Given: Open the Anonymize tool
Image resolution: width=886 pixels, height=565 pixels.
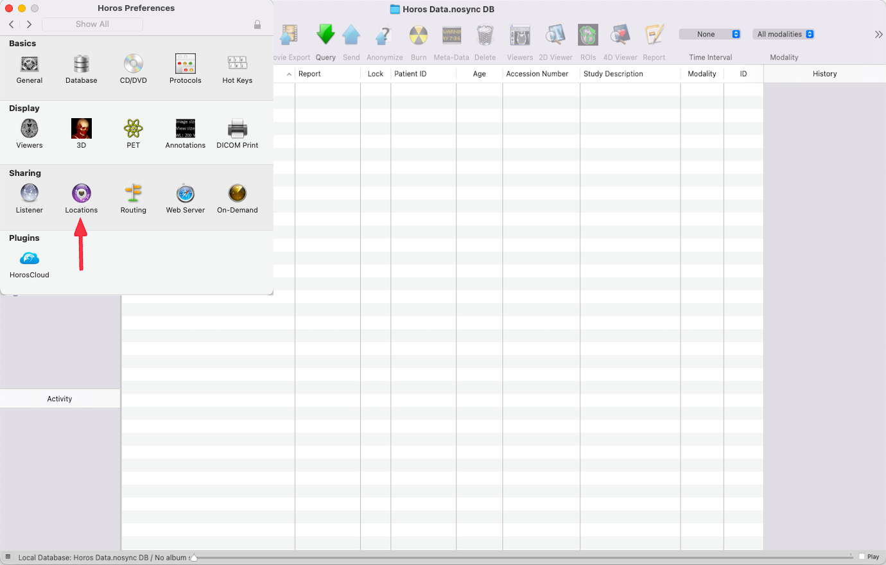Looking at the screenshot, I should click(384, 35).
